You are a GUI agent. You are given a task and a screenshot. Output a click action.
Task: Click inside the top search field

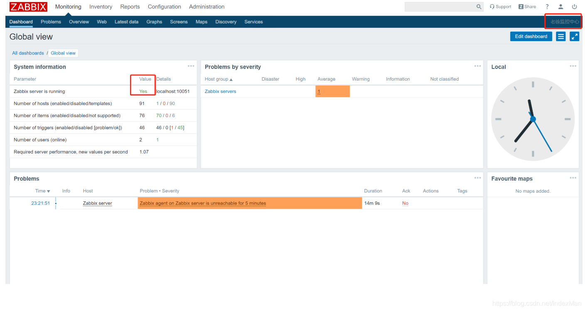(440, 7)
